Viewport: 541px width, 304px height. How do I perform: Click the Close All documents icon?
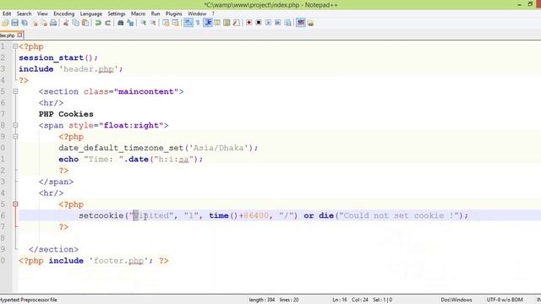pos(44,23)
